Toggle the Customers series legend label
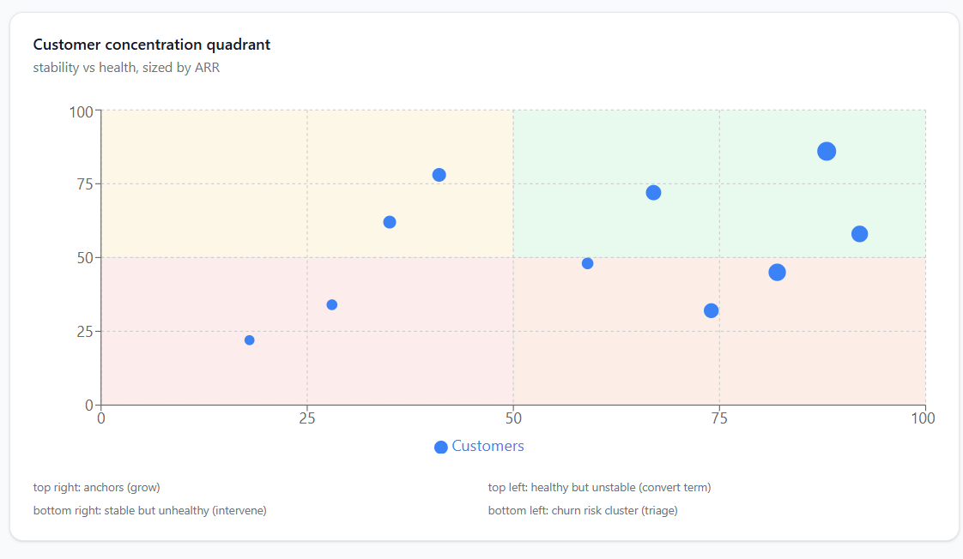 tap(488, 446)
